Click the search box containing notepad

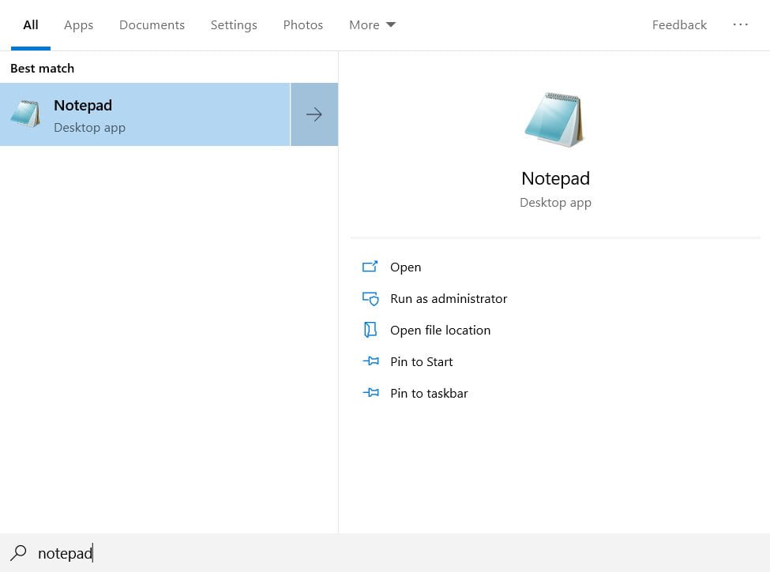tap(385, 553)
